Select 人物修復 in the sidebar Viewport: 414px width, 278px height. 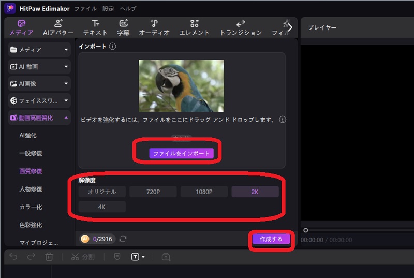point(31,189)
